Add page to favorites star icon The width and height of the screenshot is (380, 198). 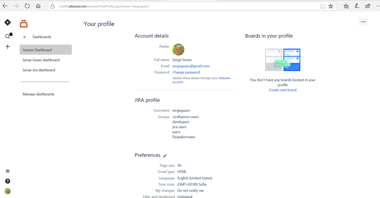[331, 6]
